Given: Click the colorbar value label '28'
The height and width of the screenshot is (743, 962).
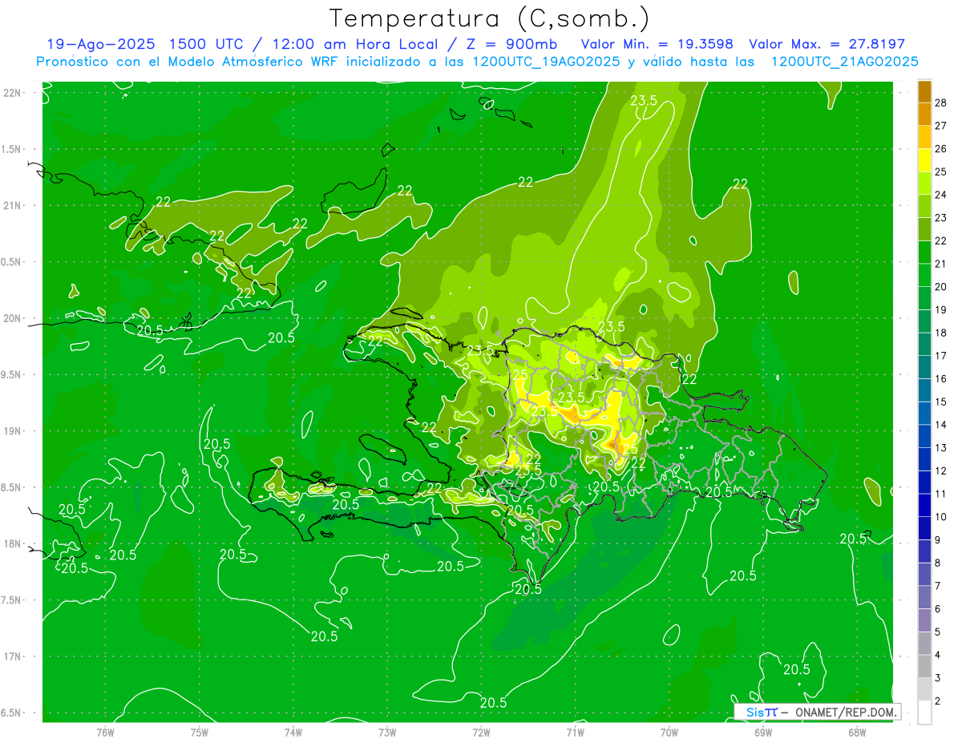Looking at the screenshot, I should coord(940,103).
